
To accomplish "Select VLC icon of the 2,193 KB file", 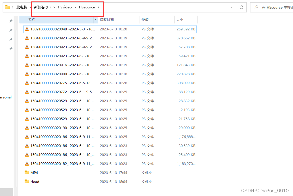I will [x=27, y=110].
